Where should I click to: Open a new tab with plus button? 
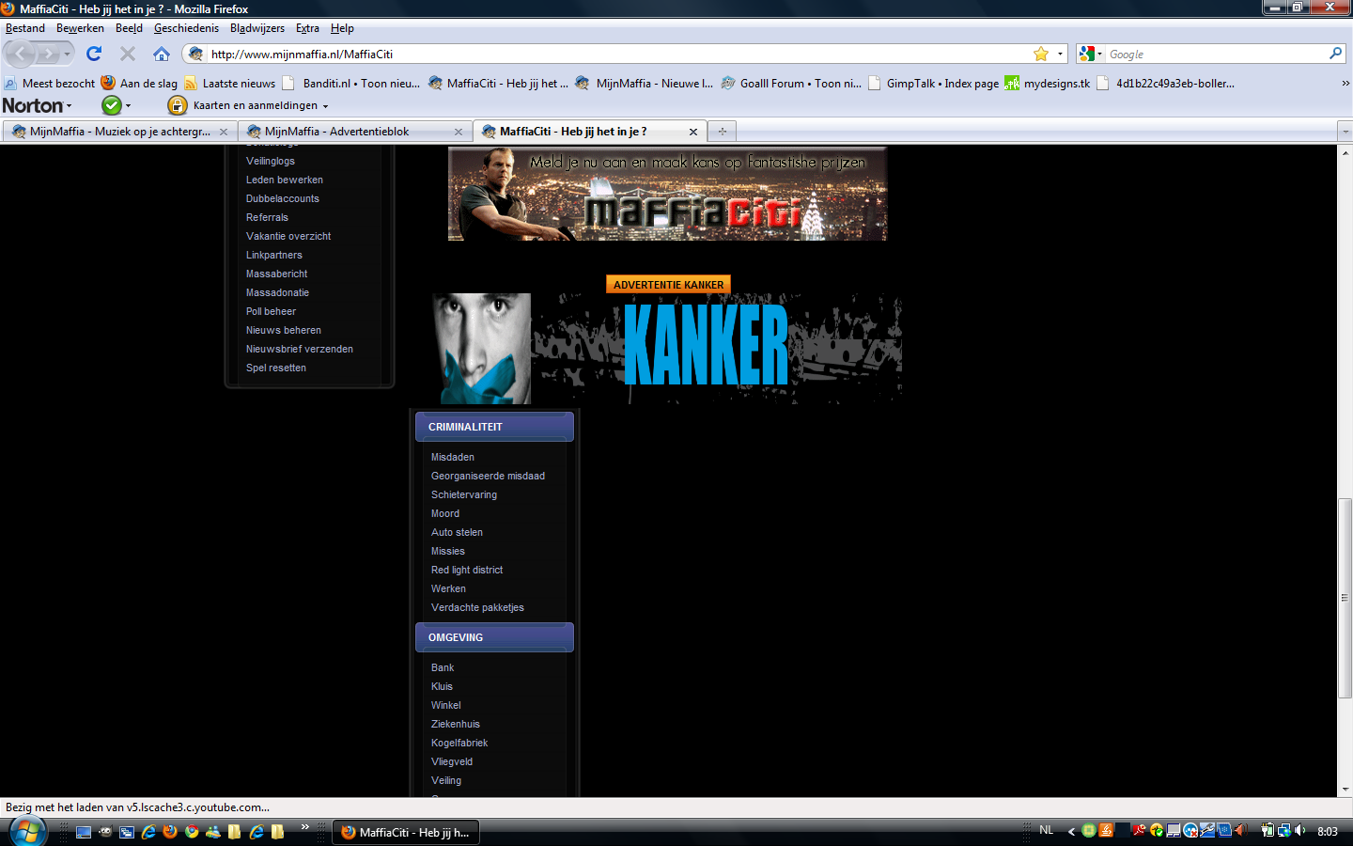coord(723,132)
